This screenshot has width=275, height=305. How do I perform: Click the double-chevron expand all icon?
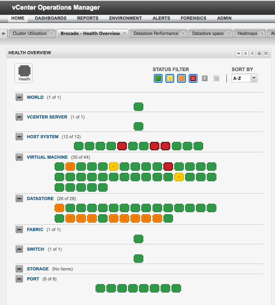(245, 53)
